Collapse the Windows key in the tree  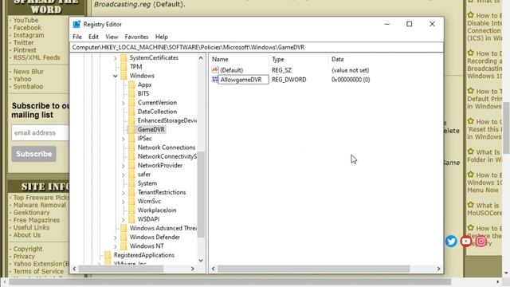tap(115, 76)
